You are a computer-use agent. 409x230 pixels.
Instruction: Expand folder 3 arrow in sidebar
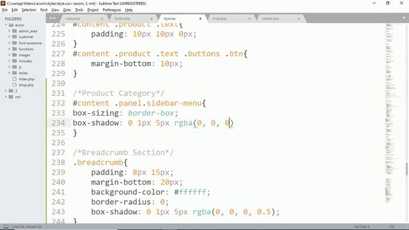6,91
